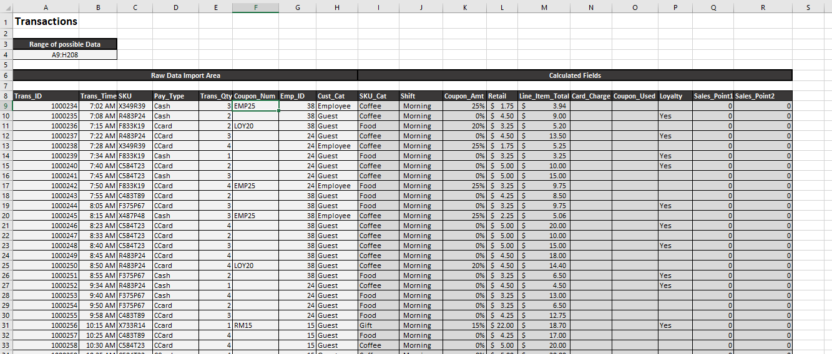The width and height of the screenshot is (832, 354).
Task: Select SKU cell R483P24 in row 12
Action: click(x=135, y=136)
